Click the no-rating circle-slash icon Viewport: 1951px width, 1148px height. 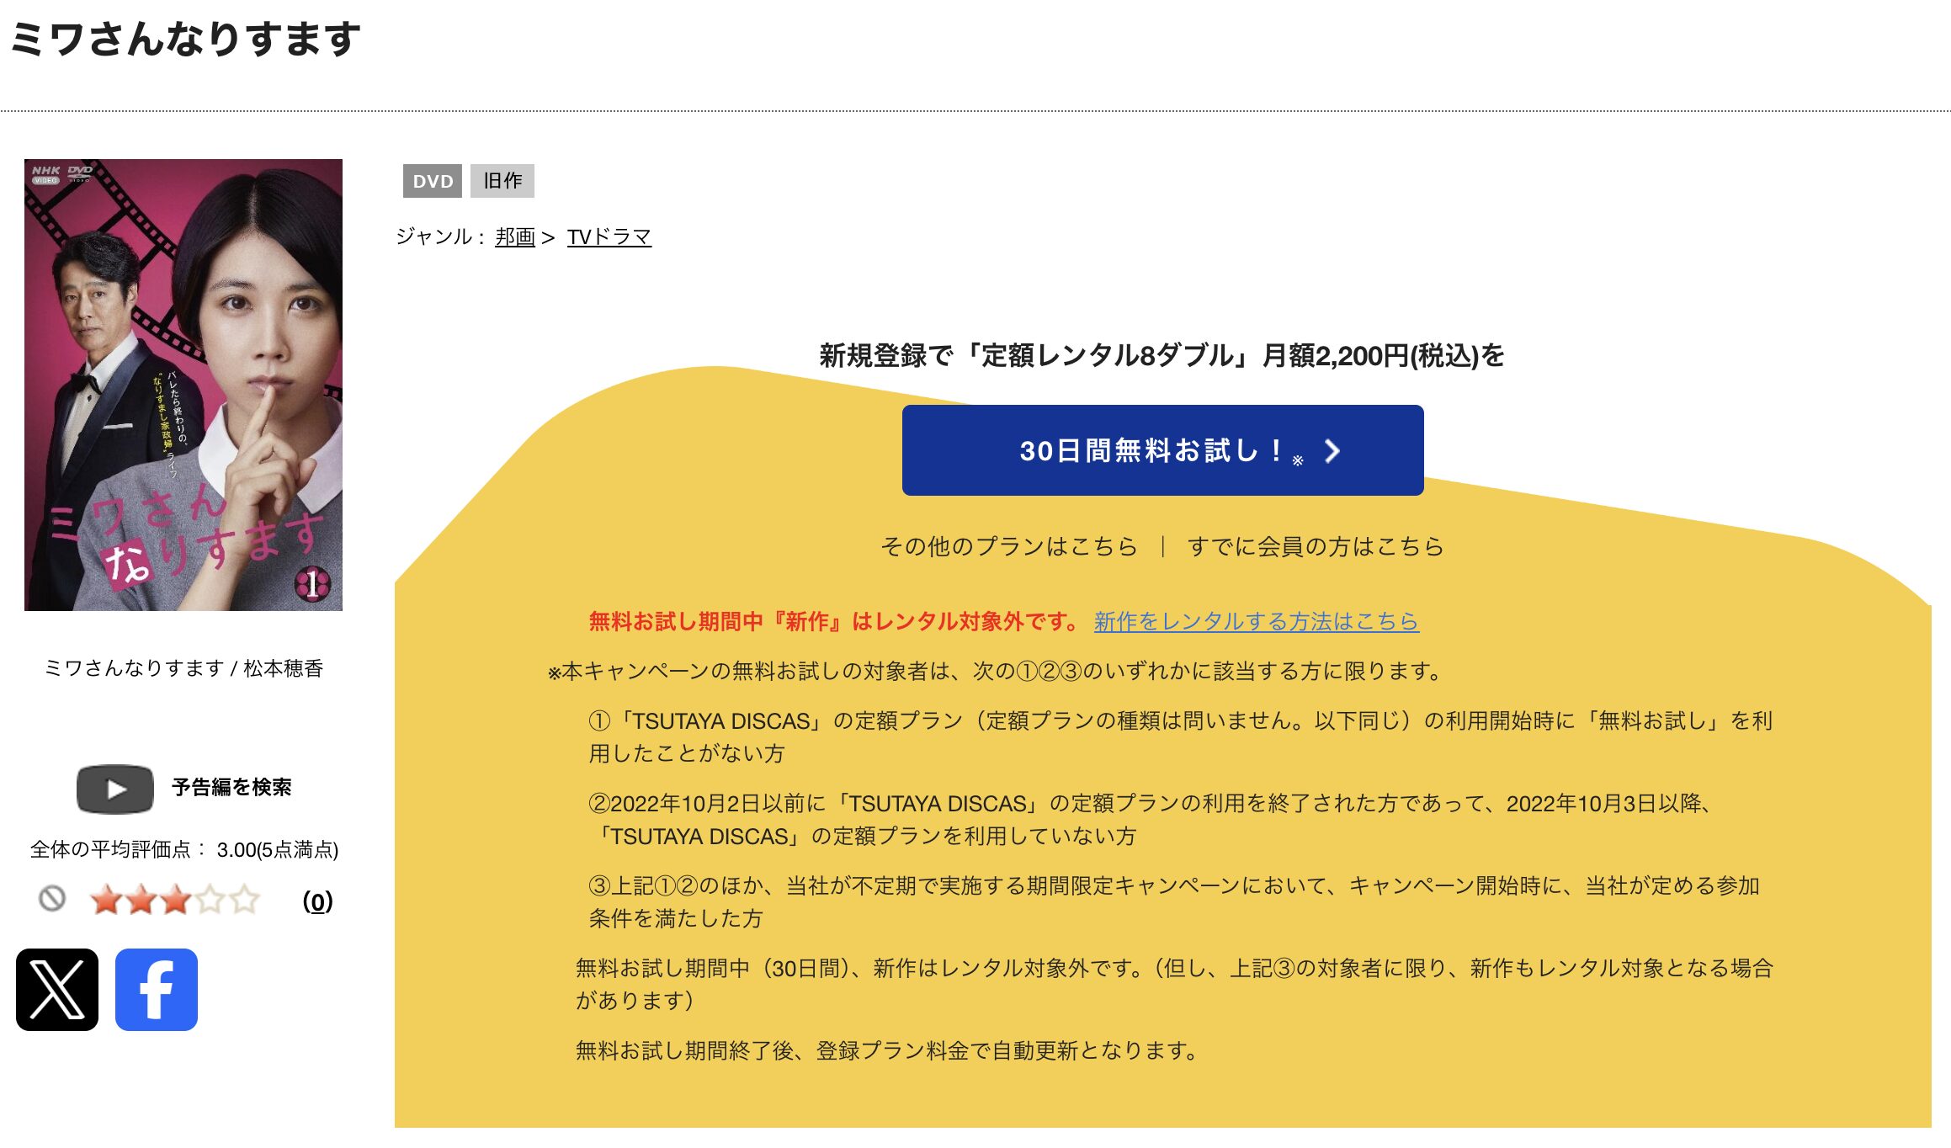[52, 899]
